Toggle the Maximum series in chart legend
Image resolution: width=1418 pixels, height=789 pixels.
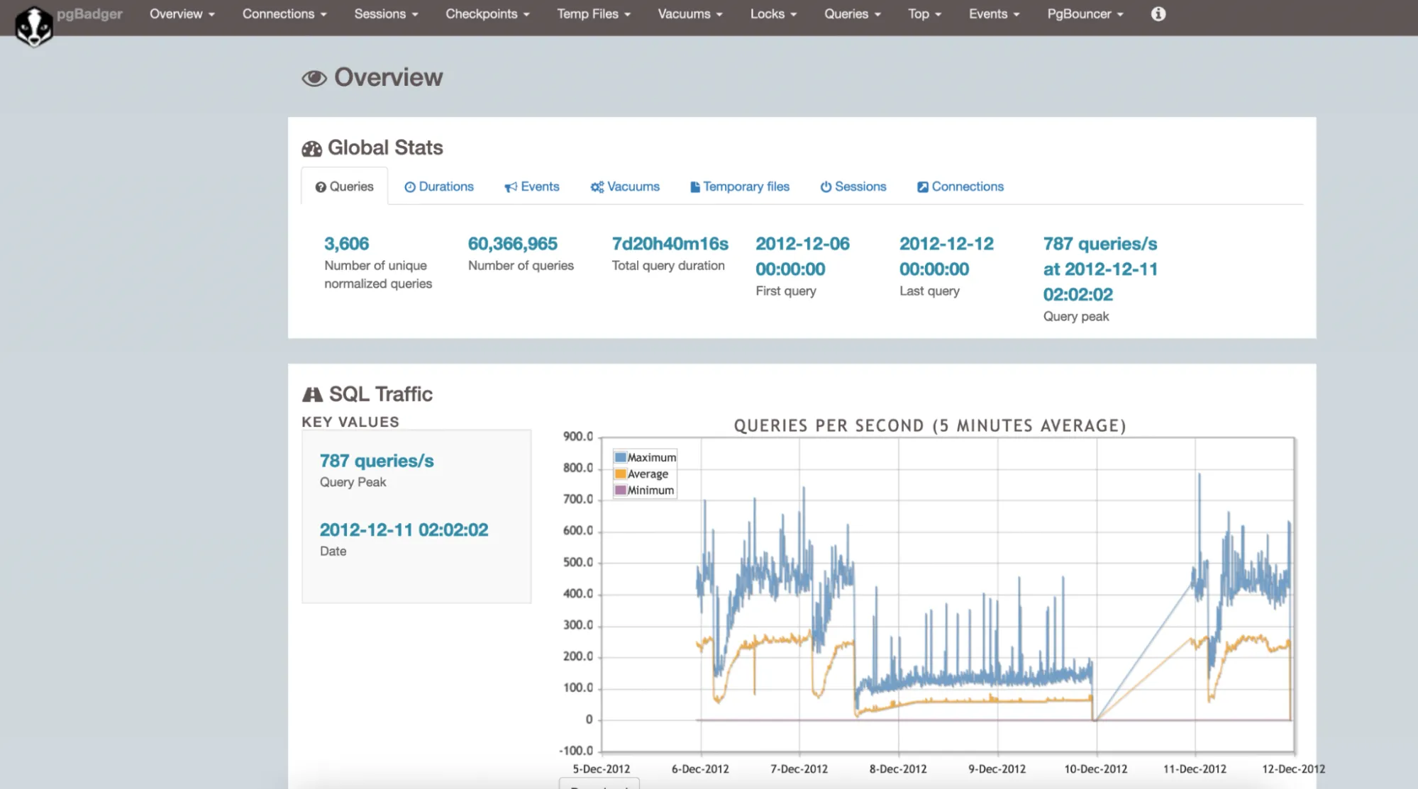pos(651,458)
